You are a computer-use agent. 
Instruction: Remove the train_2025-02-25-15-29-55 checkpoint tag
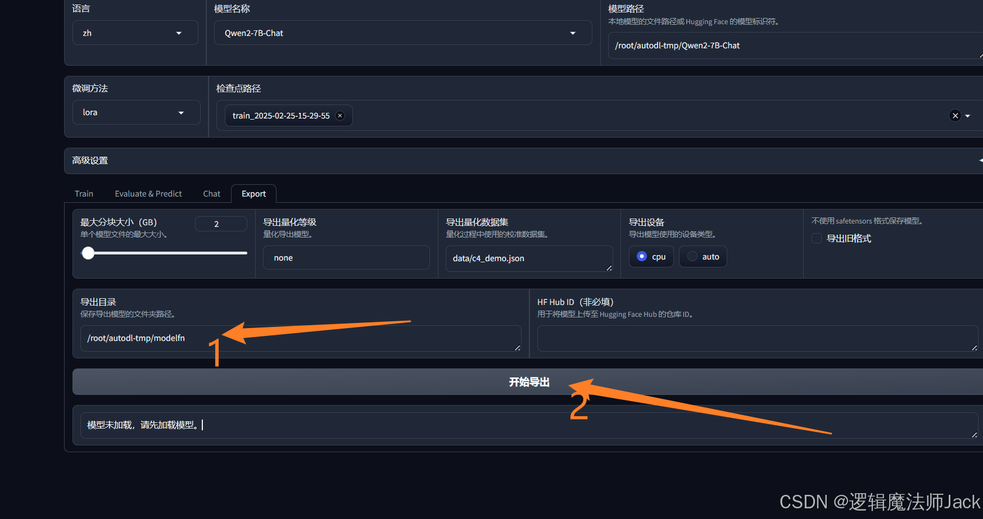[x=339, y=116]
